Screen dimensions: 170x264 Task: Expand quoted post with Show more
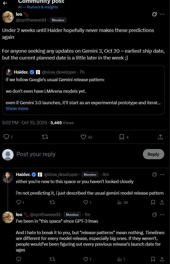coord(17,108)
